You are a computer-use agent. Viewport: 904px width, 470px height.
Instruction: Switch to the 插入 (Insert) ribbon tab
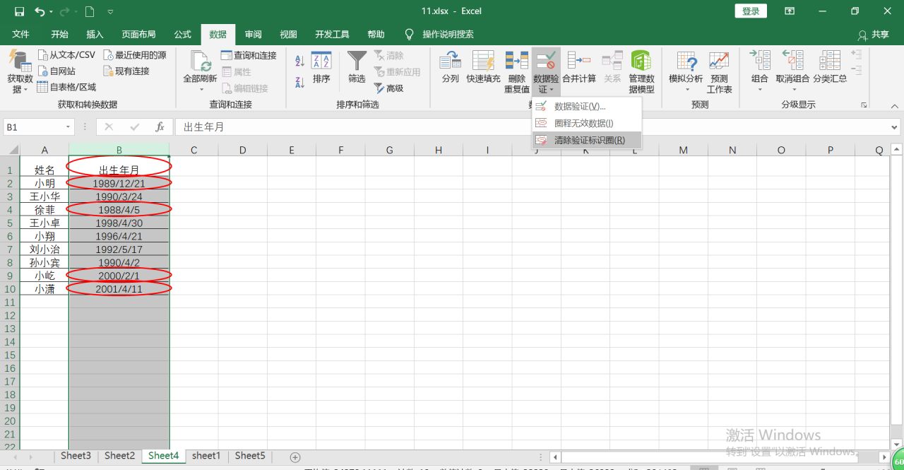click(x=95, y=35)
